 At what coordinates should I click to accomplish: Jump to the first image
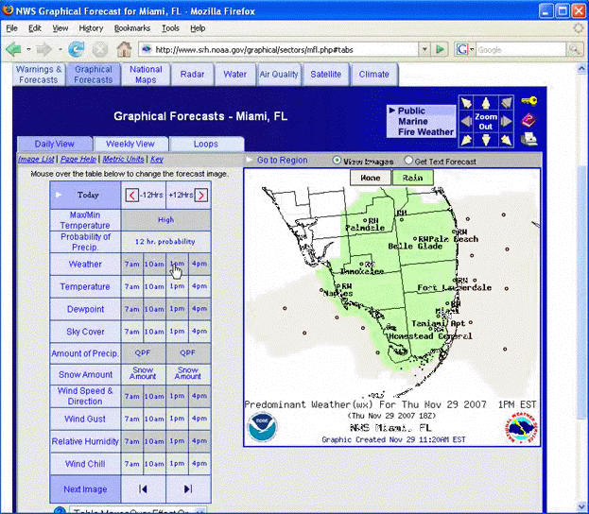tap(143, 488)
